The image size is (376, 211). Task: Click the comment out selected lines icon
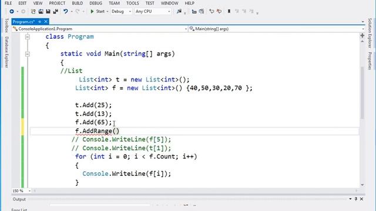(x=211, y=11)
